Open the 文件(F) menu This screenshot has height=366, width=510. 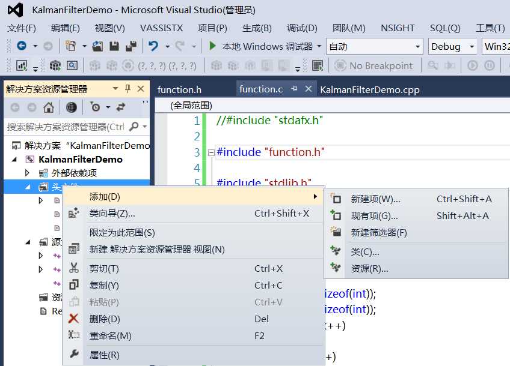pos(22,28)
